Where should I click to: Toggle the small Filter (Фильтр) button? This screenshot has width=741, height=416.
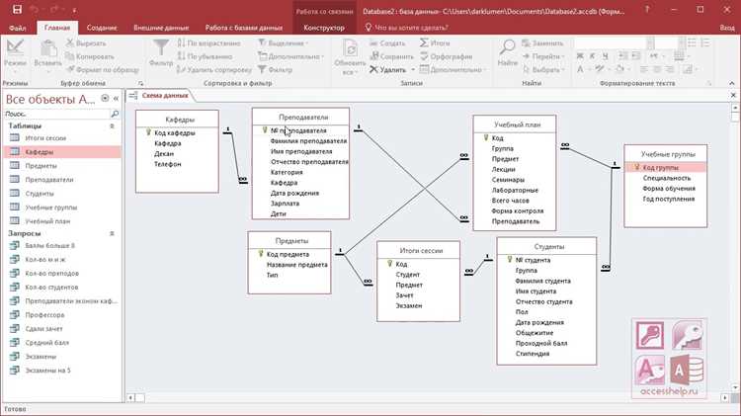[x=276, y=69]
